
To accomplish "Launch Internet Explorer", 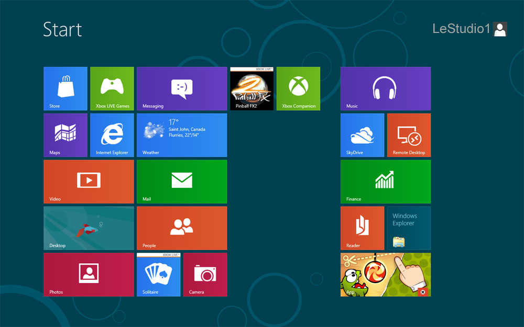I will tap(112, 135).
